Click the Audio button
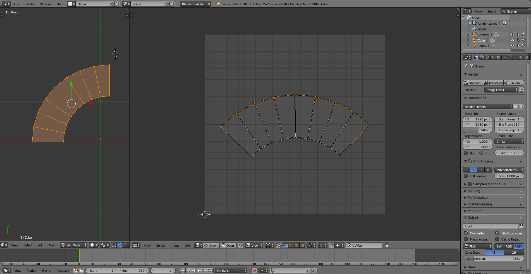This screenshot has width=531, height=274. pyautogui.click(x=514, y=83)
